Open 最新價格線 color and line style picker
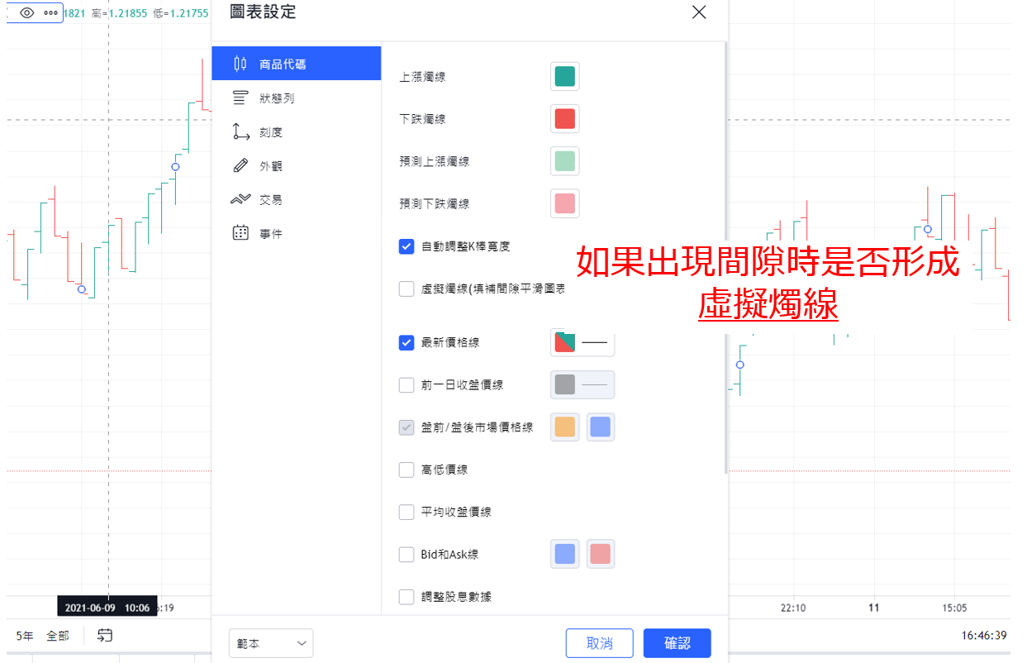This screenshot has width=1027, height=663. point(582,342)
